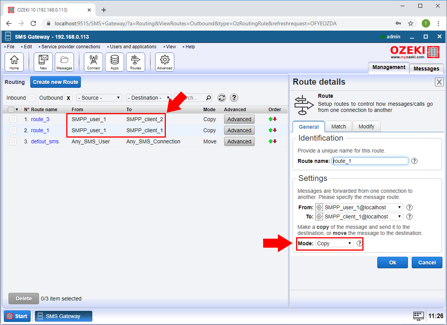Switch to the Messages tab
This screenshot has width=447, height=325.
point(426,69)
